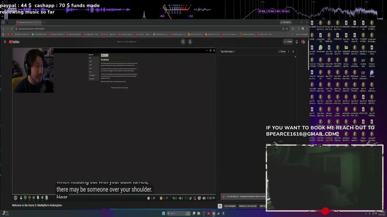This screenshot has height=217, width=387.
Task: Click the YouTube Create button
Action: click(288, 42)
